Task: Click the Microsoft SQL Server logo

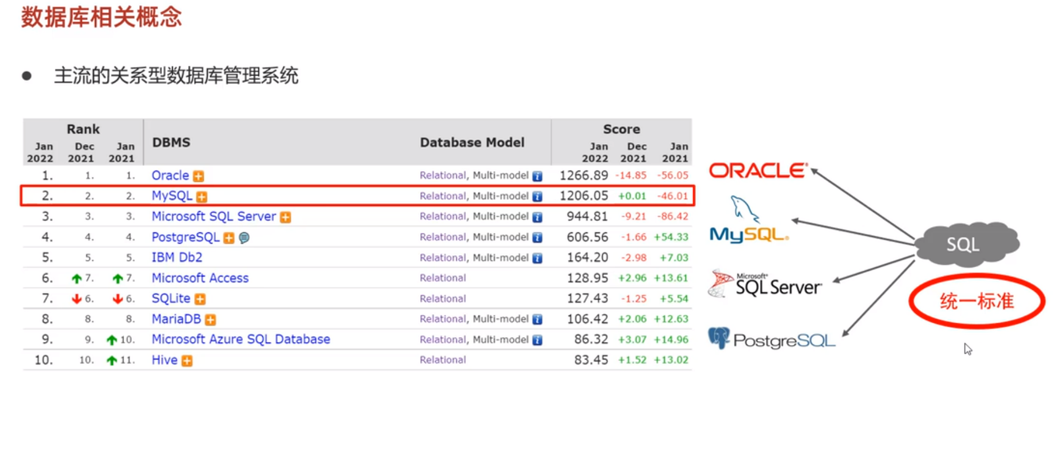Action: point(765,284)
